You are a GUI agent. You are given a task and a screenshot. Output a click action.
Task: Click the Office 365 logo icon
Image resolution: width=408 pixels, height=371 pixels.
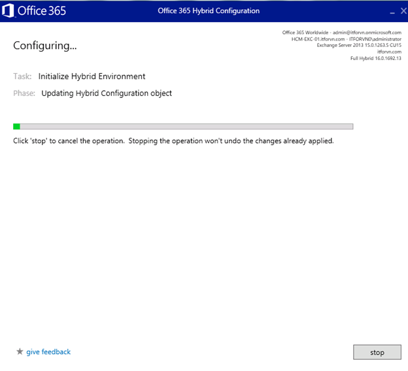(8, 11)
